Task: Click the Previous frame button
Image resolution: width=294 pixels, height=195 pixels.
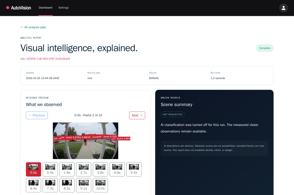Action: tap(37, 115)
